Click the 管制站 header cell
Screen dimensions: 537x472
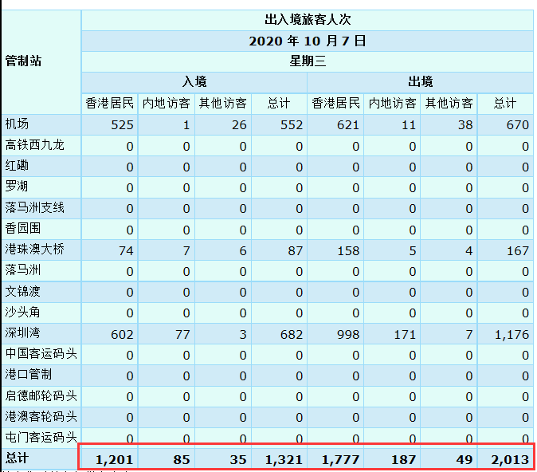click(41, 62)
